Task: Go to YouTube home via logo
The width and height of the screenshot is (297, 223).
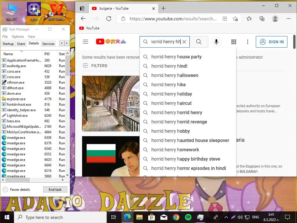Action: (x=111, y=42)
